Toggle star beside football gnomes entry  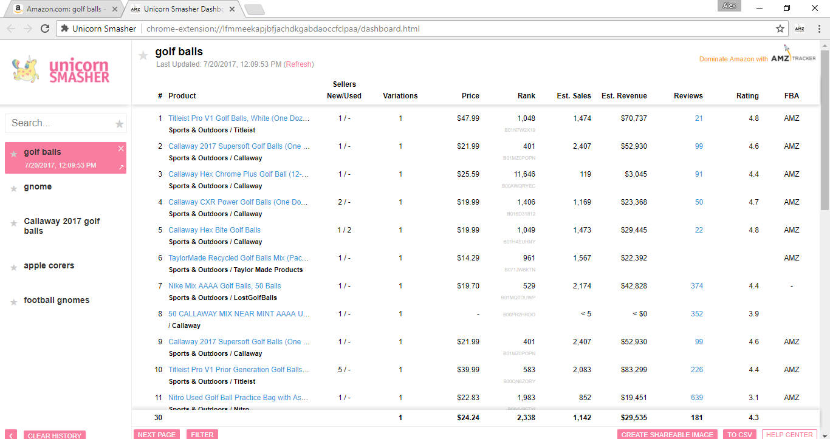(14, 303)
